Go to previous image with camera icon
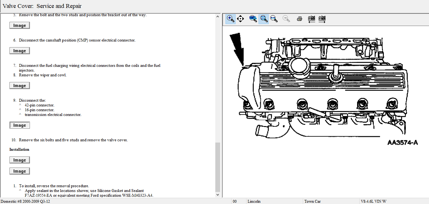Screen dimensions: 429x204 click(312, 19)
